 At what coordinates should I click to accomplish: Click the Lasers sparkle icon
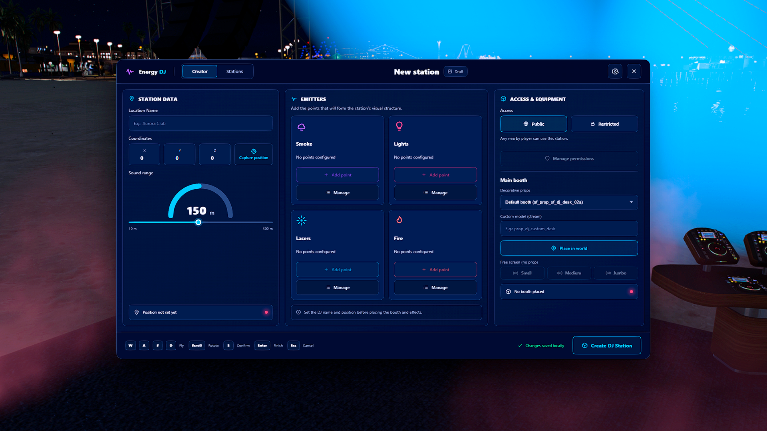tap(302, 220)
